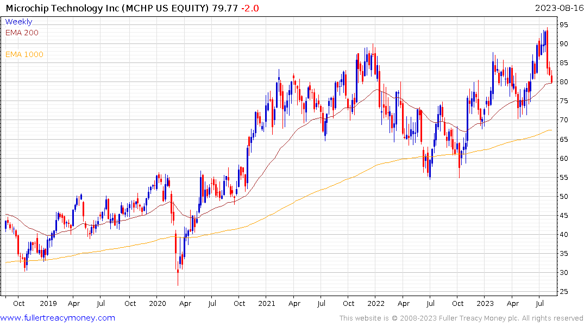The height and width of the screenshot is (326, 584).
Task: Click the 2021 x-axis label
Action: (x=267, y=304)
